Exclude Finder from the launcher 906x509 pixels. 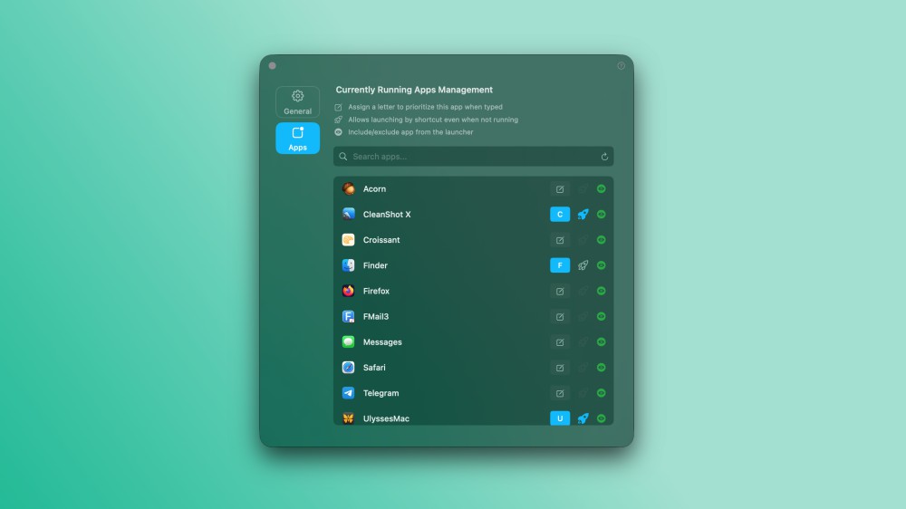pos(602,265)
